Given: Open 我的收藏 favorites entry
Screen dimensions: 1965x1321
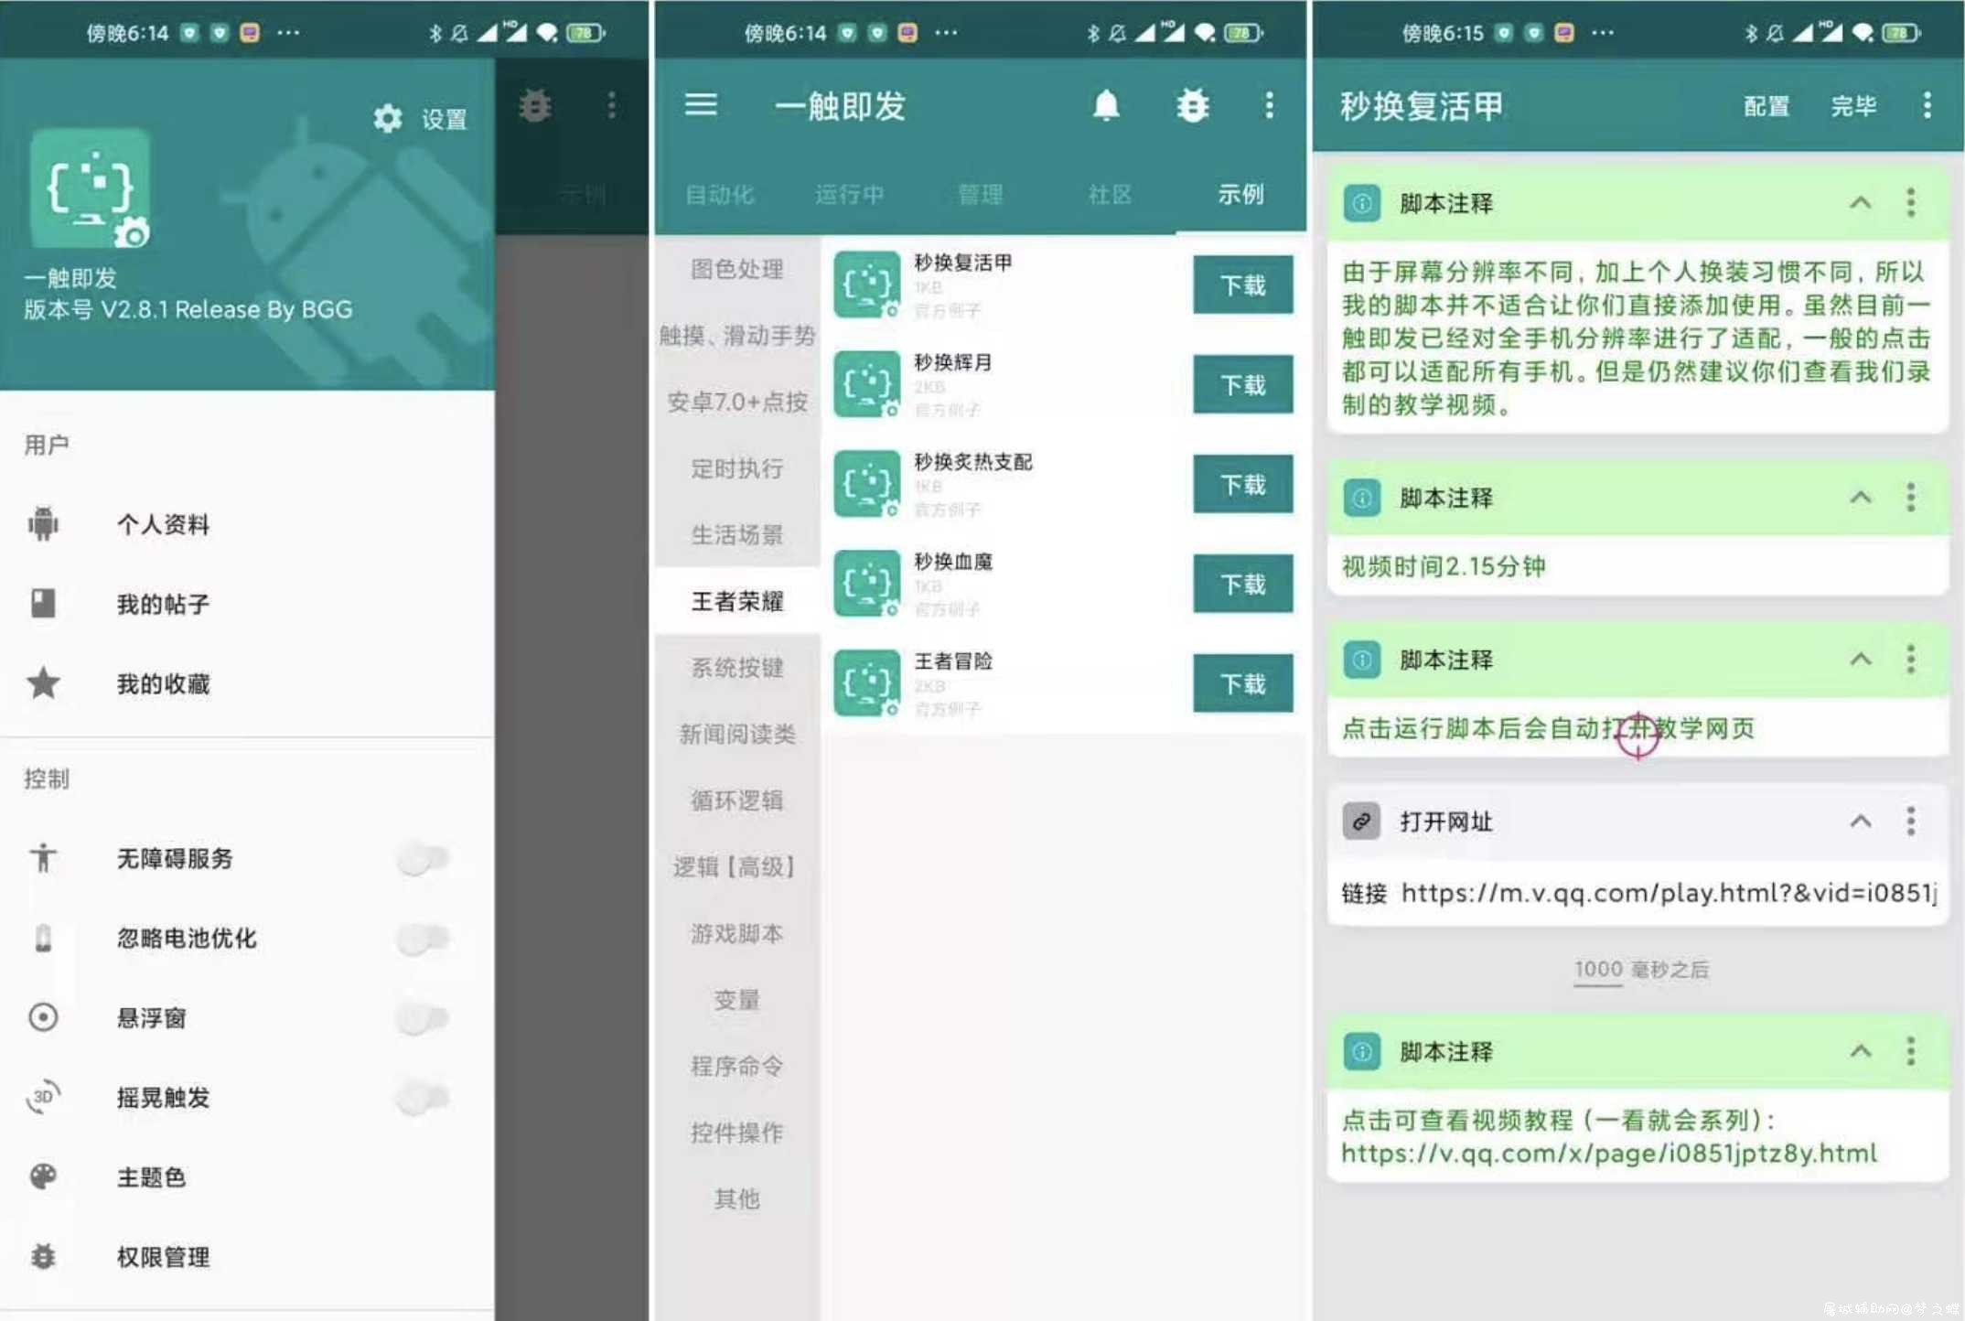Looking at the screenshot, I should pyautogui.click(x=247, y=683).
